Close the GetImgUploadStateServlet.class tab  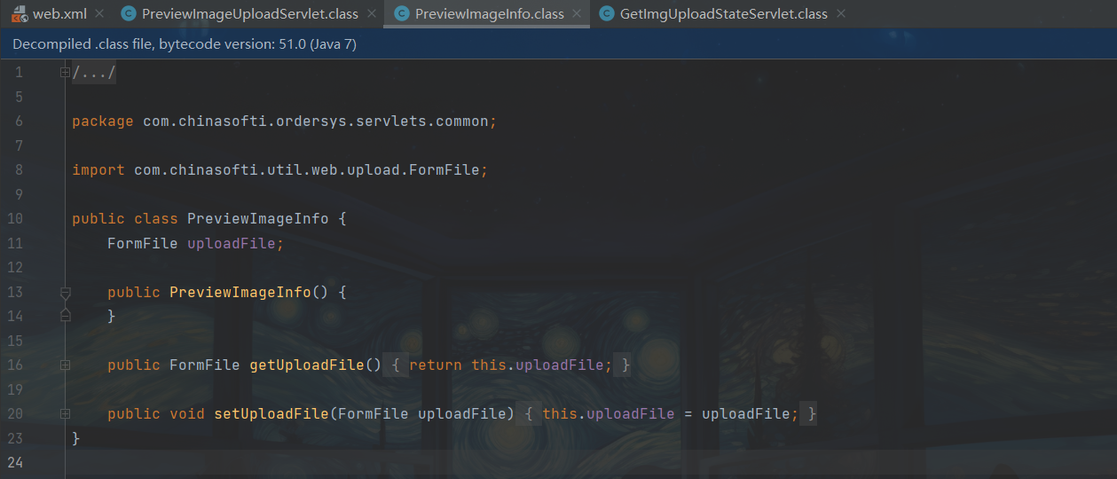click(841, 14)
